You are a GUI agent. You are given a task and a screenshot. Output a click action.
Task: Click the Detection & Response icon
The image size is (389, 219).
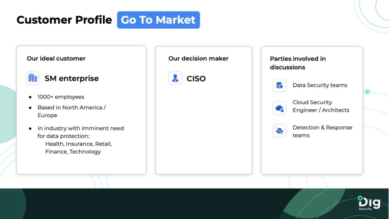click(279, 131)
